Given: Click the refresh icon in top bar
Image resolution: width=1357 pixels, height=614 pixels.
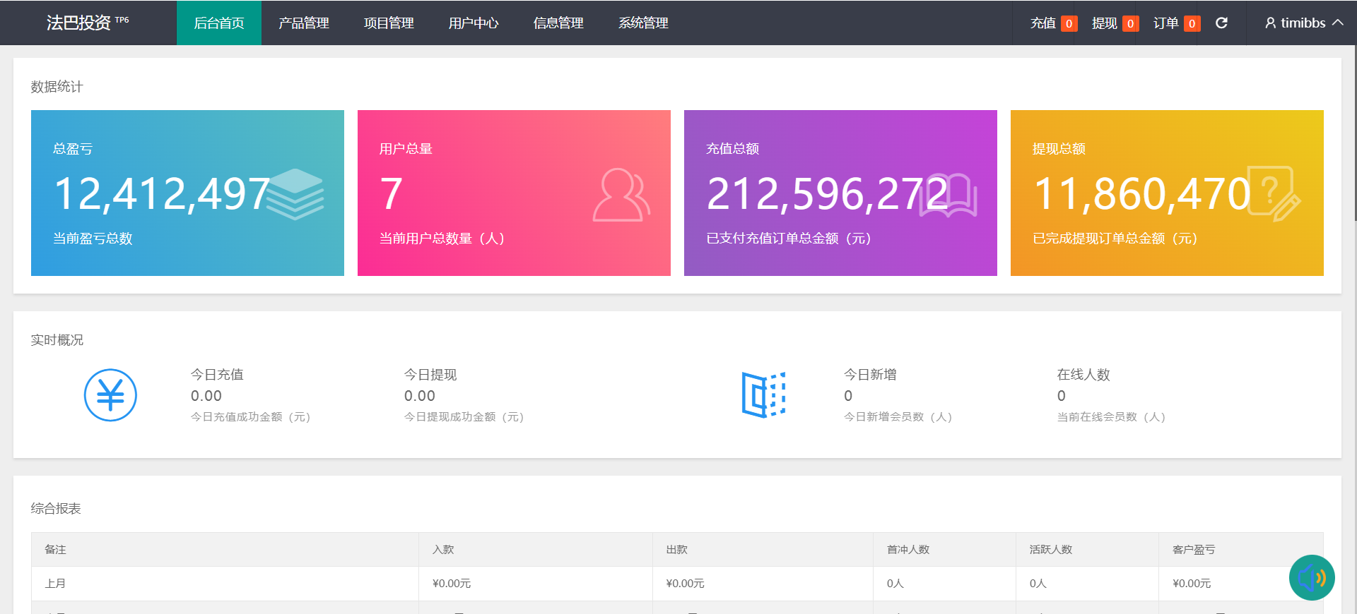Looking at the screenshot, I should coord(1221,23).
